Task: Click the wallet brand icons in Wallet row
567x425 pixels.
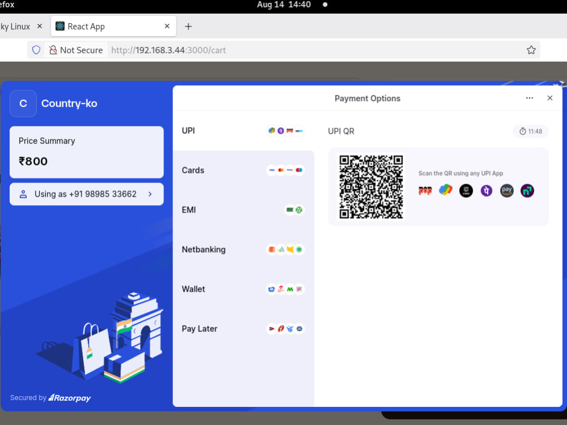Action: click(x=285, y=289)
